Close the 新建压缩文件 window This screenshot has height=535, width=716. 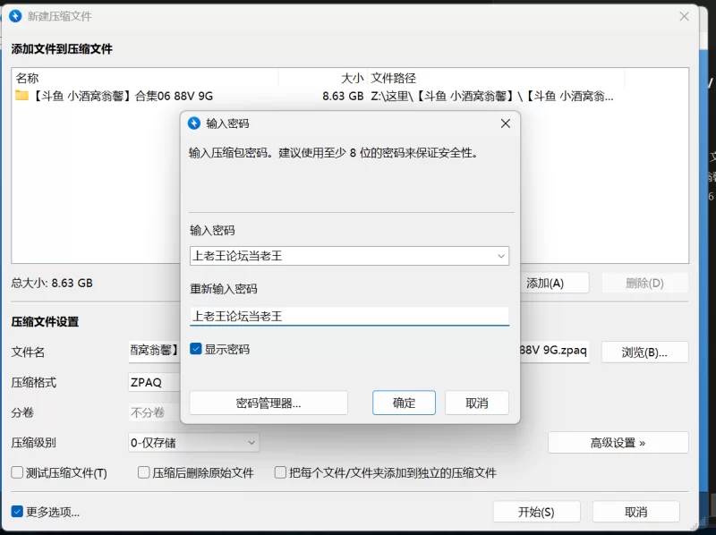tap(684, 16)
